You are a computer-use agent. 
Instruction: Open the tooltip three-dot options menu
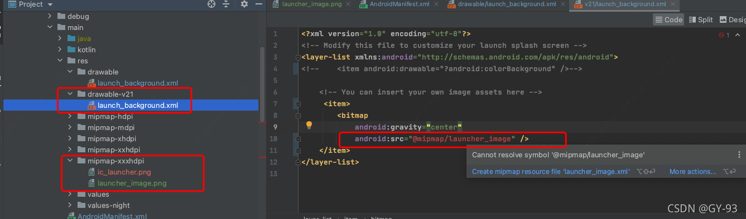(x=740, y=155)
